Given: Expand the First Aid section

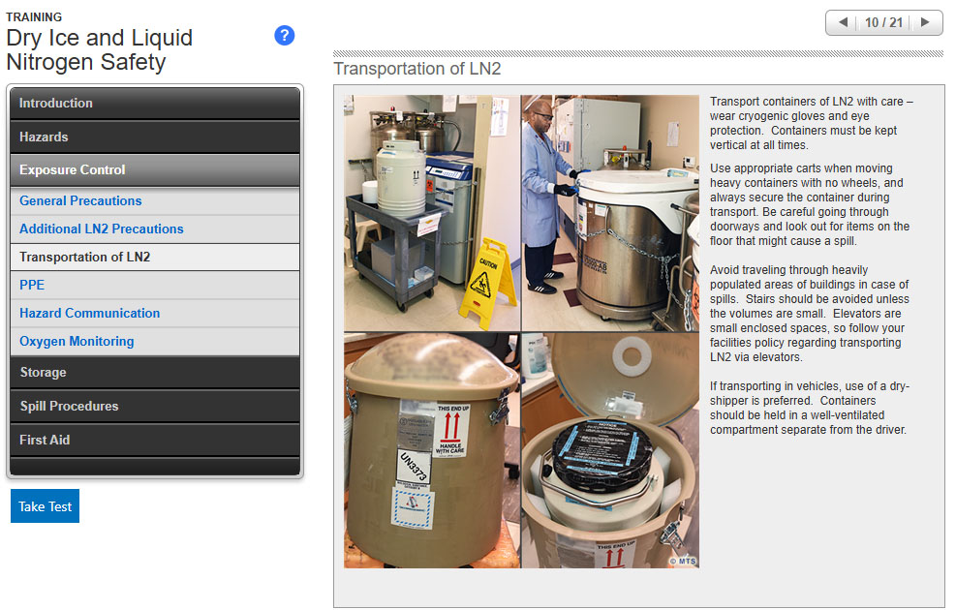Looking at the screenshot, I should [155, 441].
